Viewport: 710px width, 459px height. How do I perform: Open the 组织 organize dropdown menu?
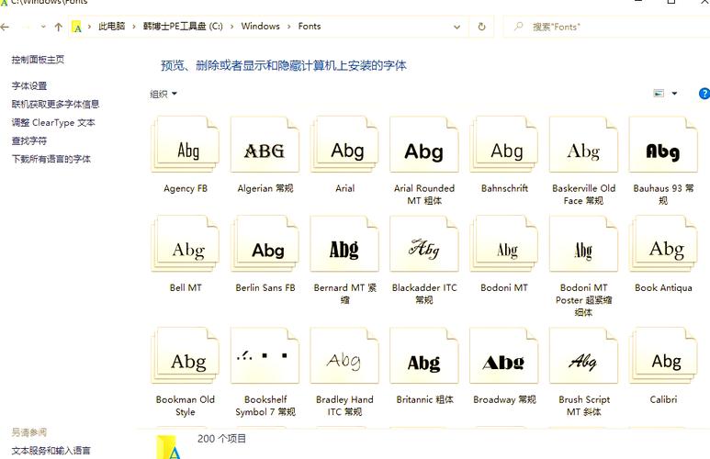pyautogui.click(x=163, y=94)
